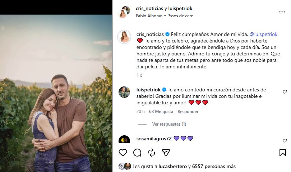Open luispetriok's avatar beside his comment
Viewport: 291px width, 172px height.
tap(124, 92)
